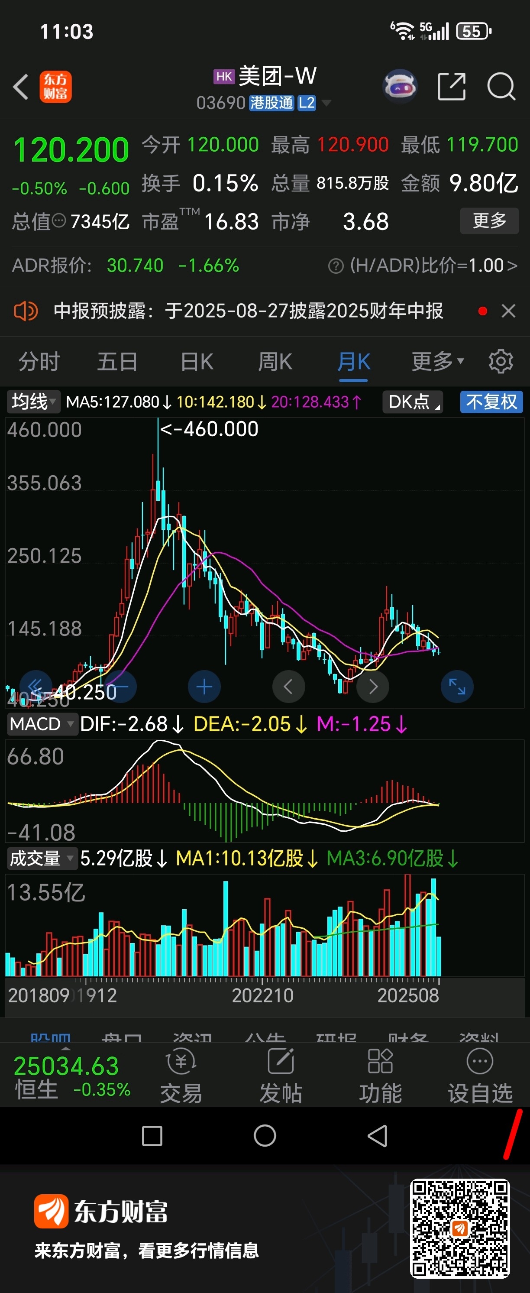The width and height of the screenshot is (530, 1293).
Task: Select the 月K tab
Action: [354, 361]
